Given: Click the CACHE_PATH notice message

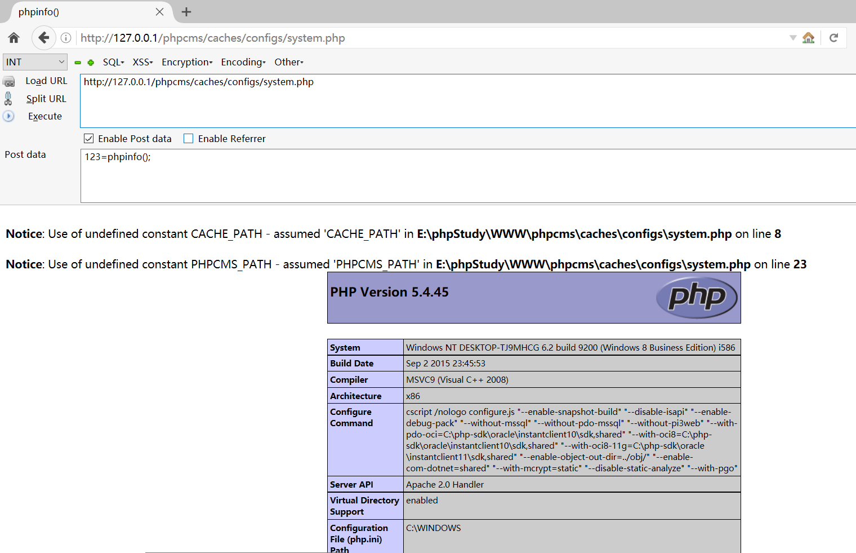Looking at the screenshot, I should pos(393,234).
